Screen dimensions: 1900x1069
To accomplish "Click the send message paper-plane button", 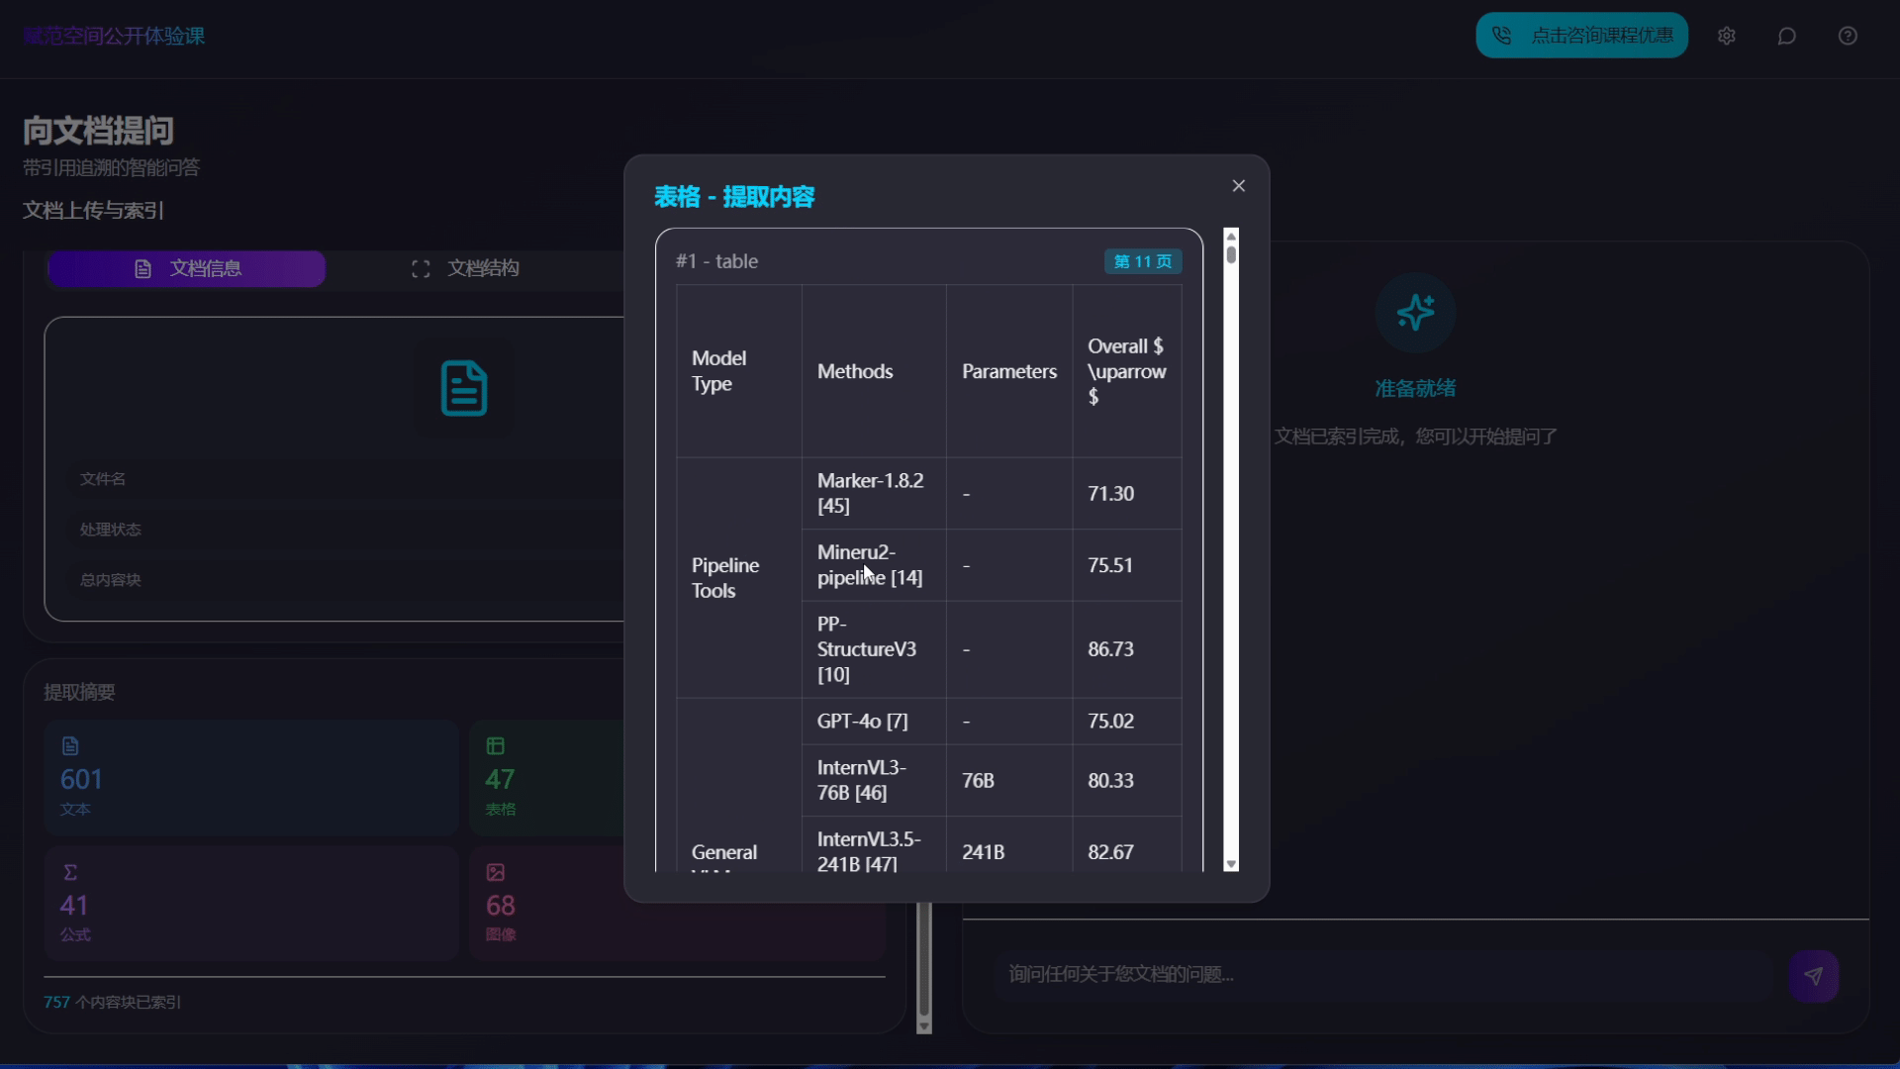I will coord(1813,976).
